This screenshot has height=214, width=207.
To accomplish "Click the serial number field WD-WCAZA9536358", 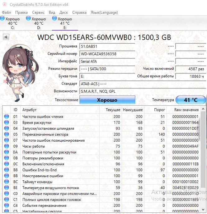I will click(107, 54).
